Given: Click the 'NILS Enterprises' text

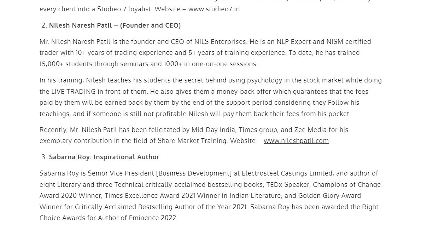Looking at the screenshot, I should (x=220, y=42).
